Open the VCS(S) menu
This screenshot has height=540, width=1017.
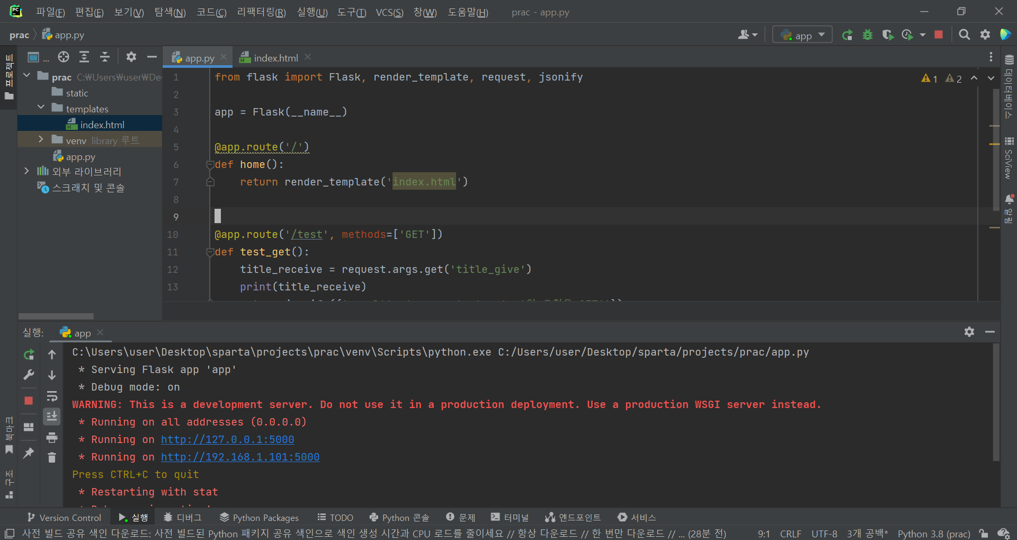pyautogui.click(x=389, y=12)
